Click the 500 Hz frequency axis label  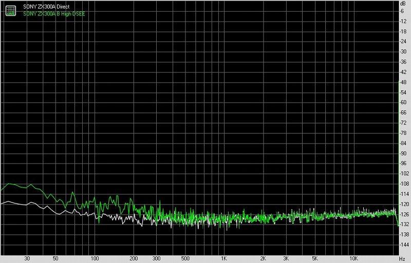[x=185, y=259]
